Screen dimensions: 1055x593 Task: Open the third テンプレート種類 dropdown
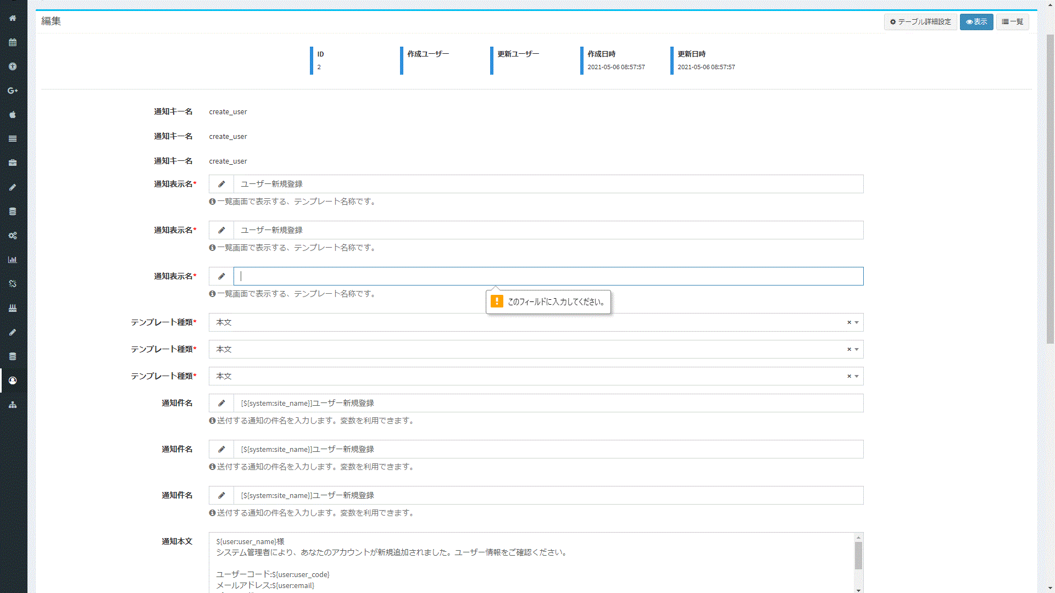pos(536,376)
